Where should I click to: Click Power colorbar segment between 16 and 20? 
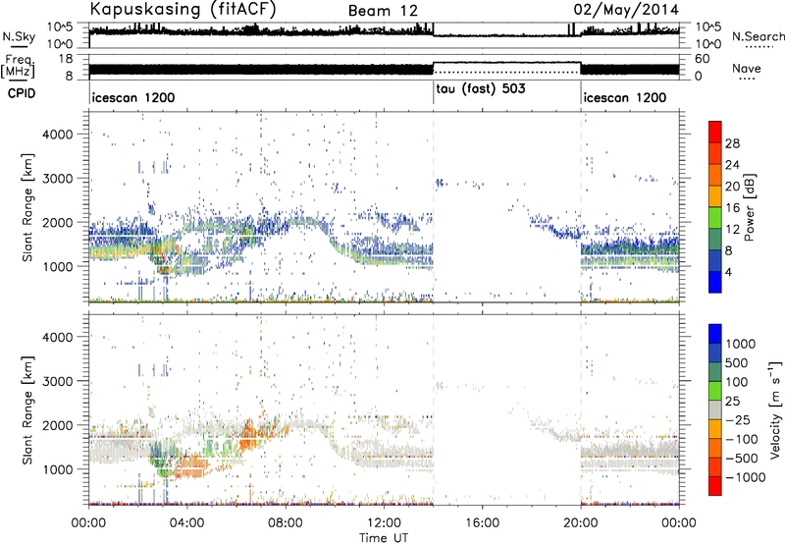click(x=715, y=195)
